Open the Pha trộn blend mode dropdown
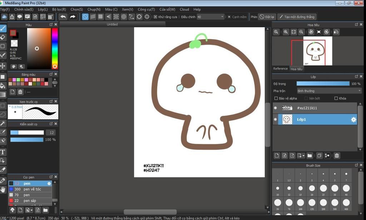366x220 pixels. pyautogui.click(x=329, y=91)
